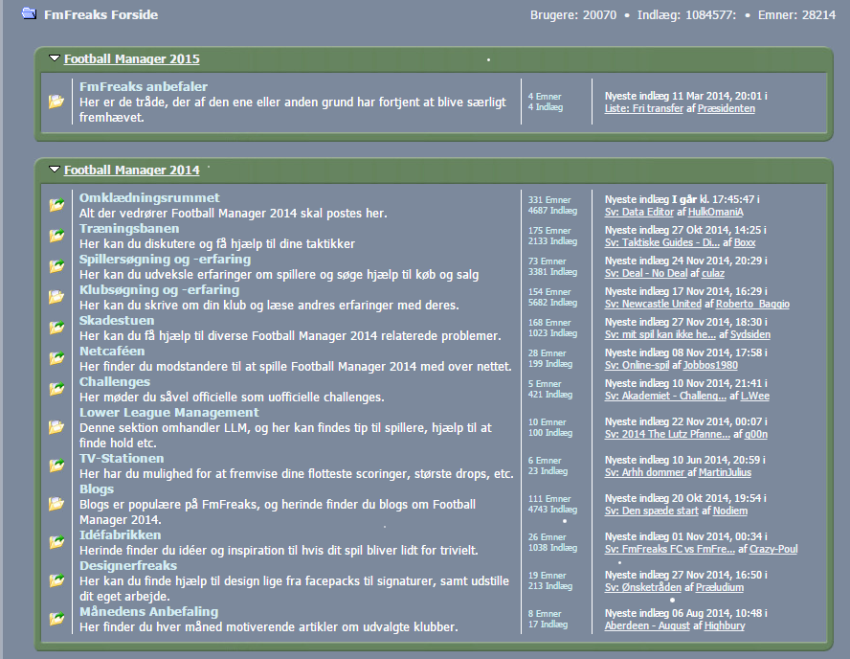Viewport: 850px width, 659px height.
Task: Click folder icon beside Netcaféen forum
Action: tap(56, 358)
